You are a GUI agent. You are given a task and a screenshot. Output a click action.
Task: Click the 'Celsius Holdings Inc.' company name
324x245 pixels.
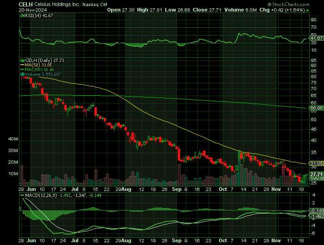click(x=57, y=4)
